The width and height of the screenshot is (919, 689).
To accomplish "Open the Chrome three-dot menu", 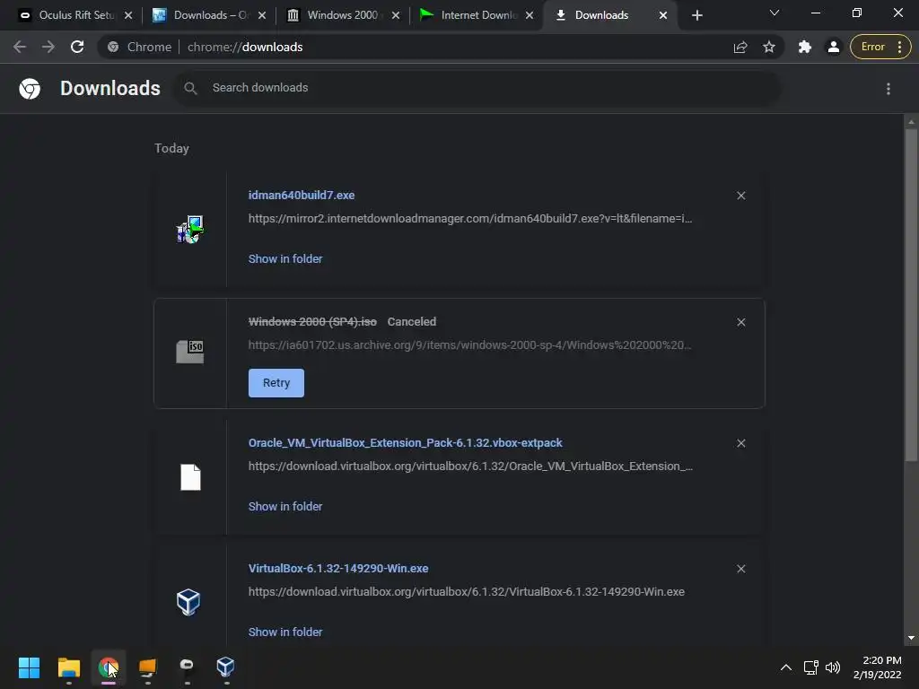I will pyautogui.click(x=899, y=47).
